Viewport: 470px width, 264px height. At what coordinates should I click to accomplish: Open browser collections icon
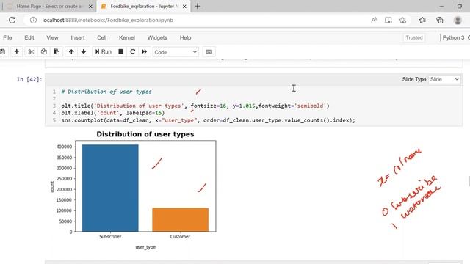tap(440, 20)
